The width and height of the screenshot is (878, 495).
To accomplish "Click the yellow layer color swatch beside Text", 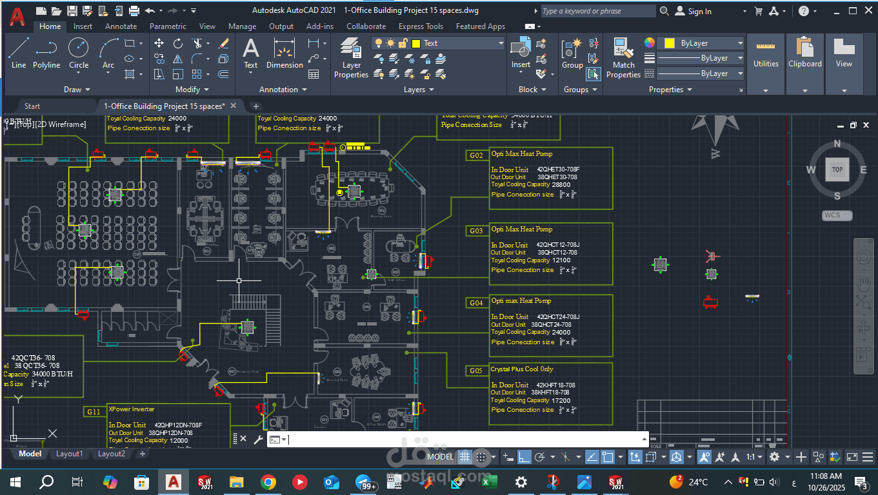I will pyautogui.click(x=415, y=43).
